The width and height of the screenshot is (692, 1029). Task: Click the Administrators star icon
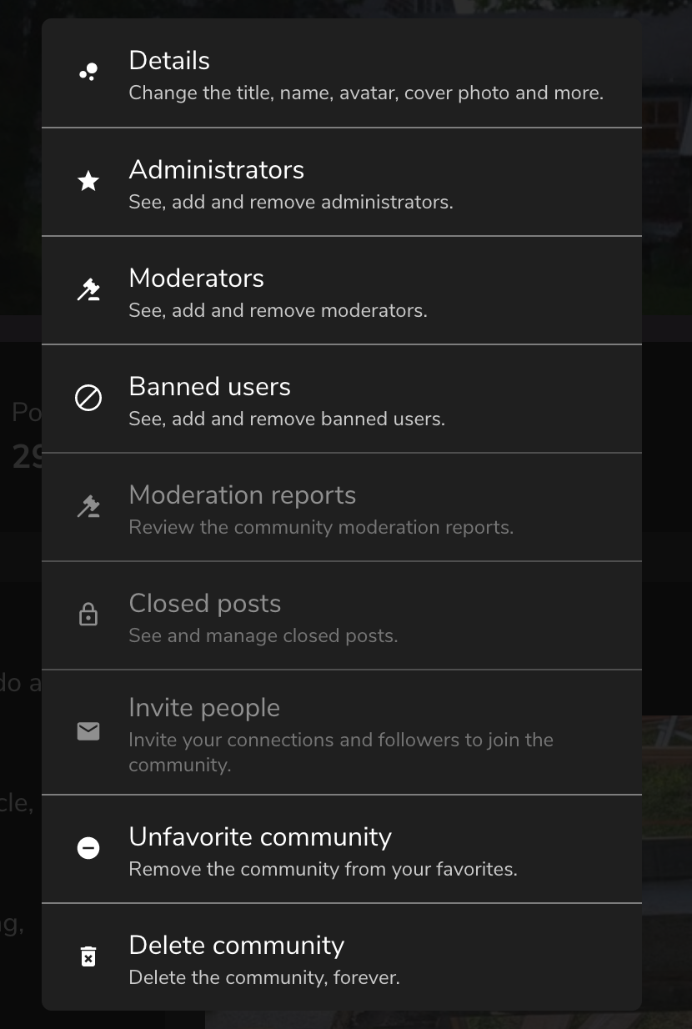coord(88,181)
